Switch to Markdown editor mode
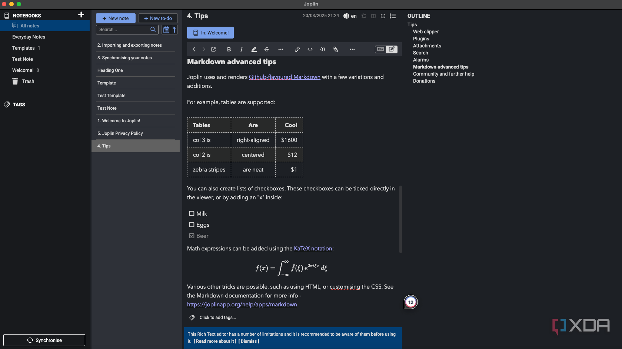622x349 pixels. (380, 49)
